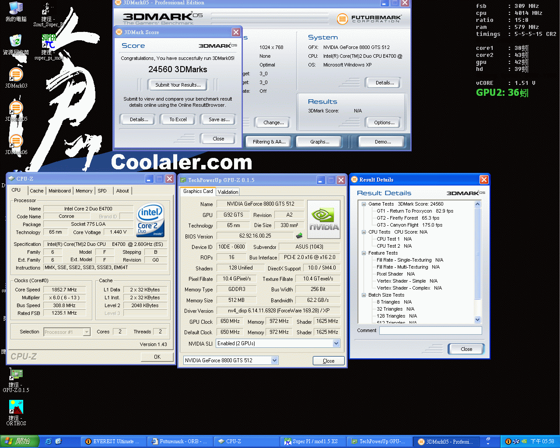Click the Result Details title bar icon
560x448 pixels.
354,179
